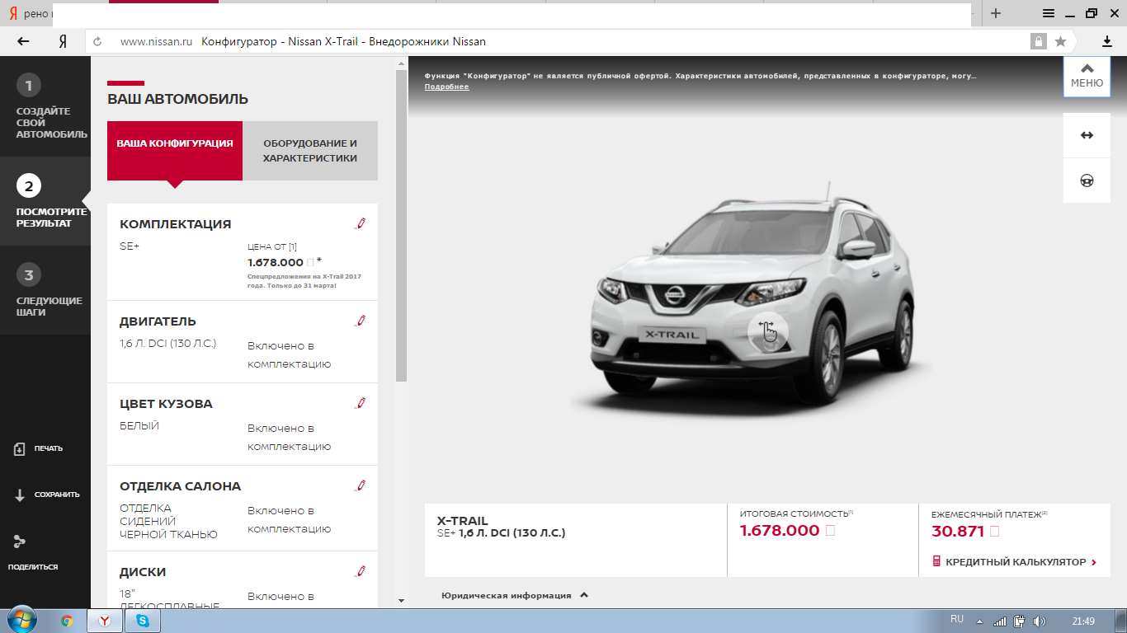The image size is (1127, 633).
Task: Click the 21:49 taskbar clock
Action: (1083, 621)
